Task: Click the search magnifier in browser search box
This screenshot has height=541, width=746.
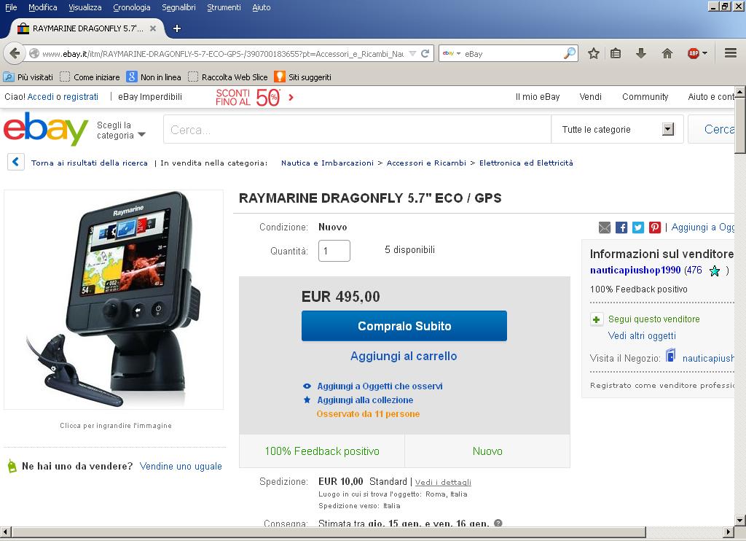Action: click(x=570, y=53)
